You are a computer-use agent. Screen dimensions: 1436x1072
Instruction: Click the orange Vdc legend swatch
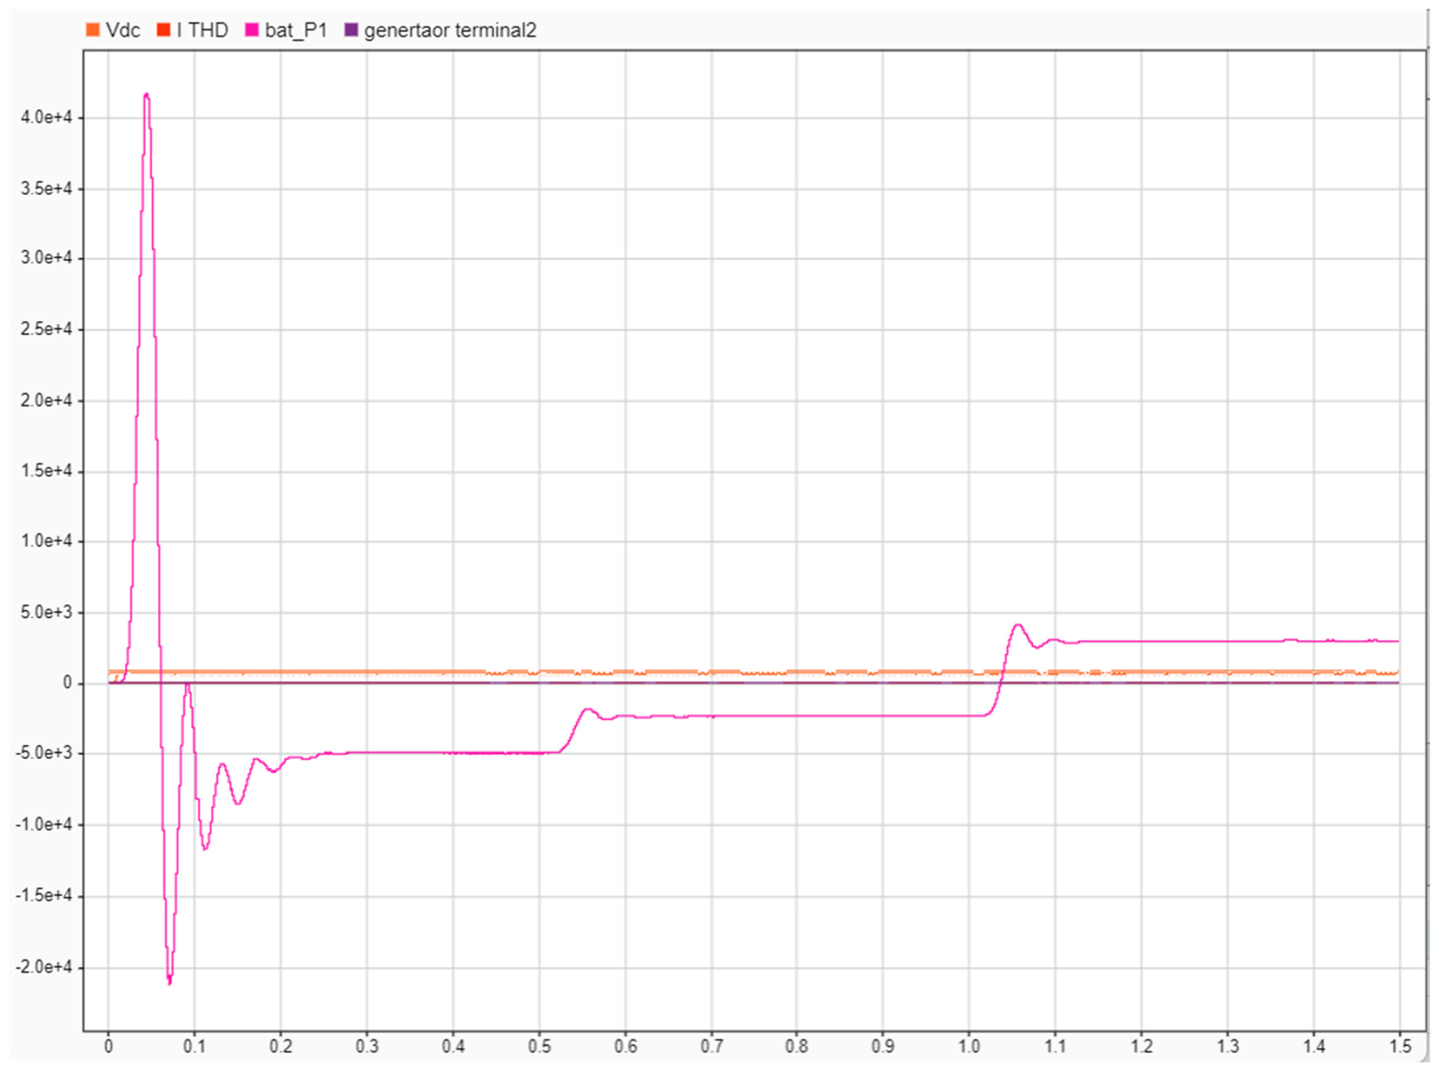(93, 30)
